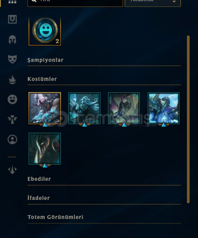Expand the Ebediler section
The height and width of the screenshot is (238, 198).
104,179
